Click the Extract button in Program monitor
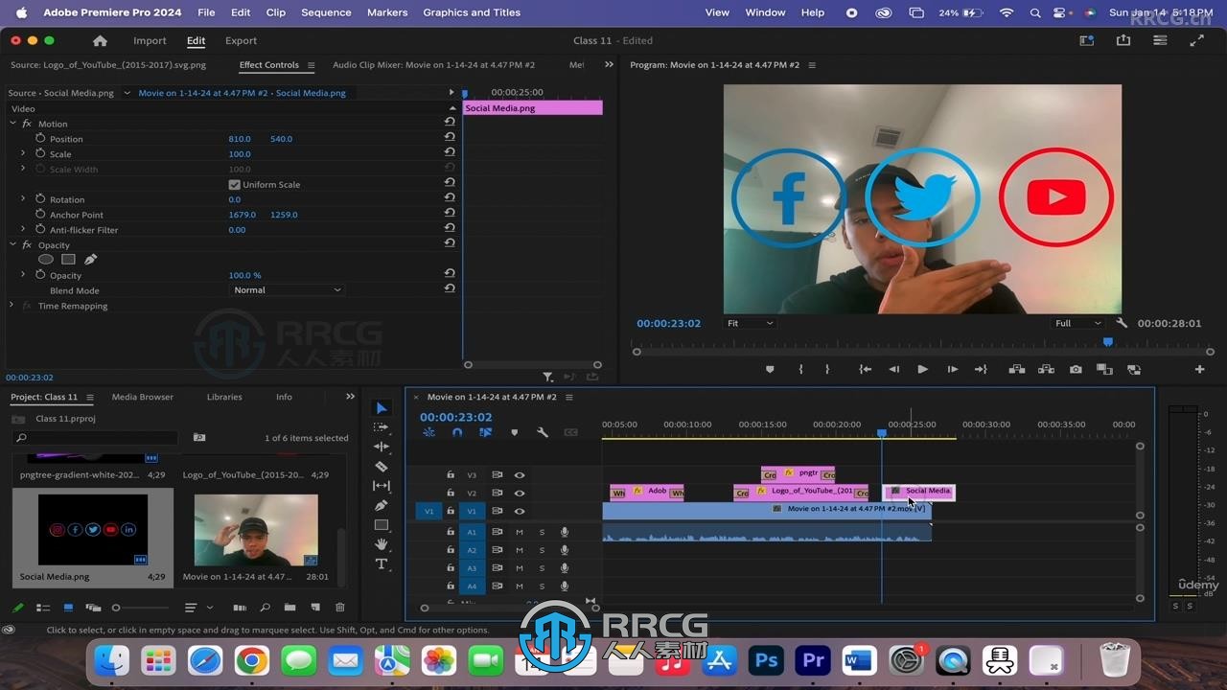Image resolution: width=1227 pixels, height=690 pixels. click(x=1046, y=369)
